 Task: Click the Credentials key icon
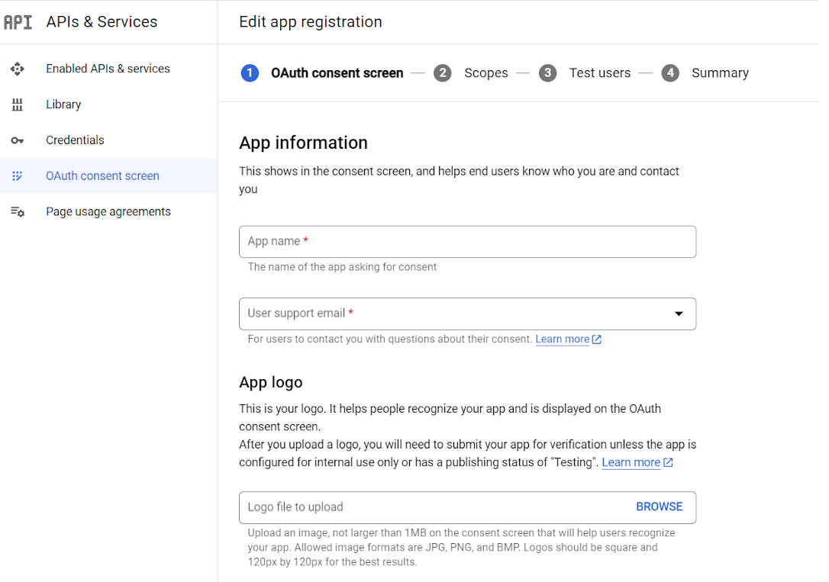pos(18,140)
